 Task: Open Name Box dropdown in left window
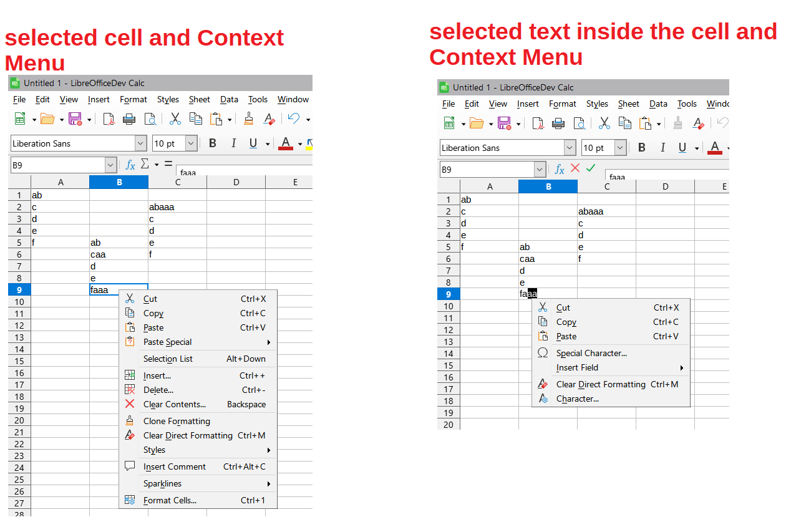(111, 165)
